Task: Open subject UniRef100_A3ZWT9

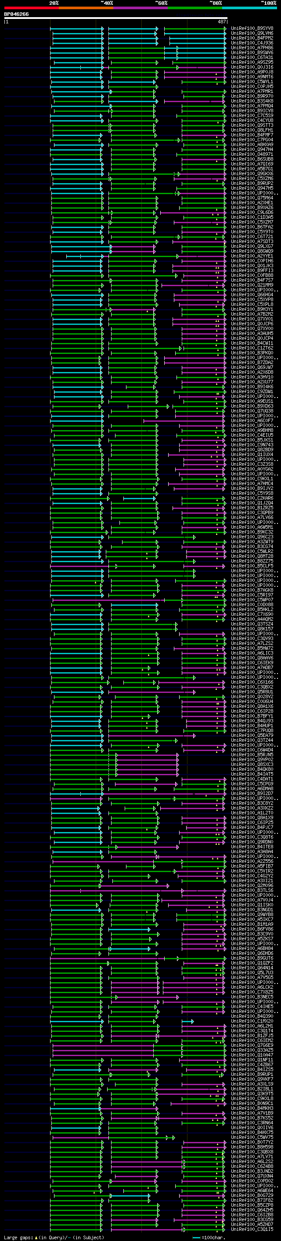Action: (252, 542)
